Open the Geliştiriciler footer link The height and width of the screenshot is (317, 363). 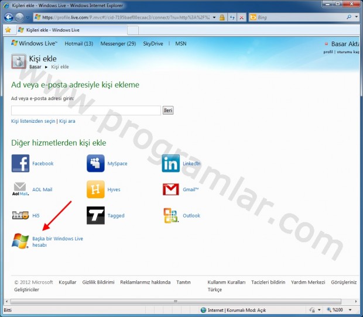click(x=26, y=290)
